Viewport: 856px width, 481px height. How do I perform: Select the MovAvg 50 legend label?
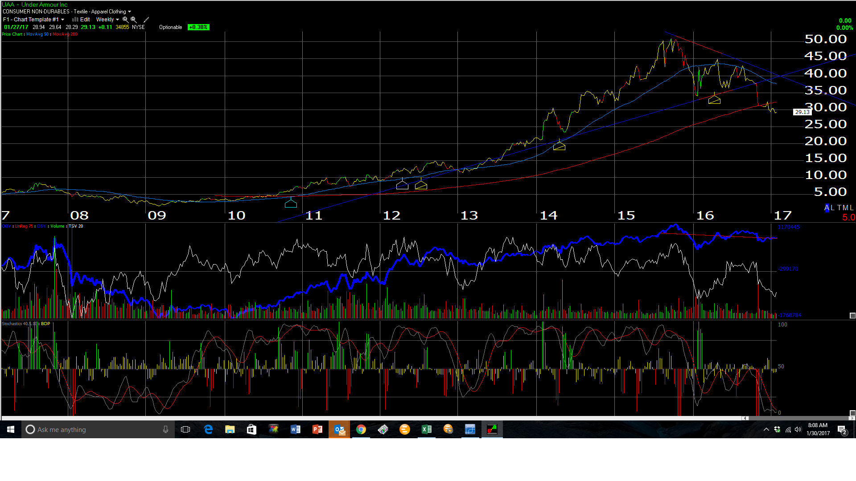[37, 34]
